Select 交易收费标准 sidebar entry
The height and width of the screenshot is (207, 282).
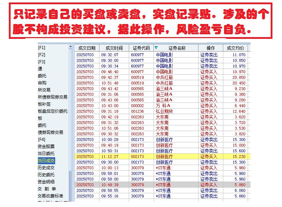pyautogui.click(x=50, y=196)
